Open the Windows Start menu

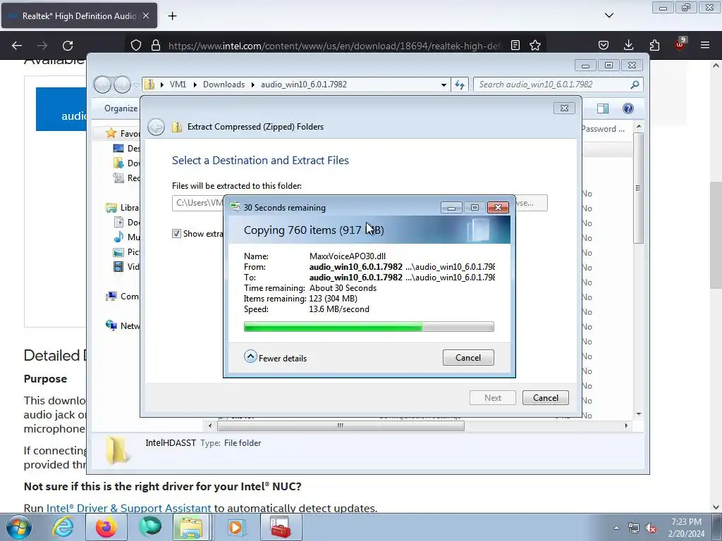click(x=19, y=527)
